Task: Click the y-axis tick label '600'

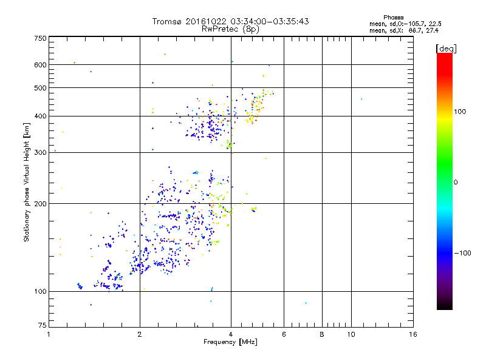Action: pos(40,65)
